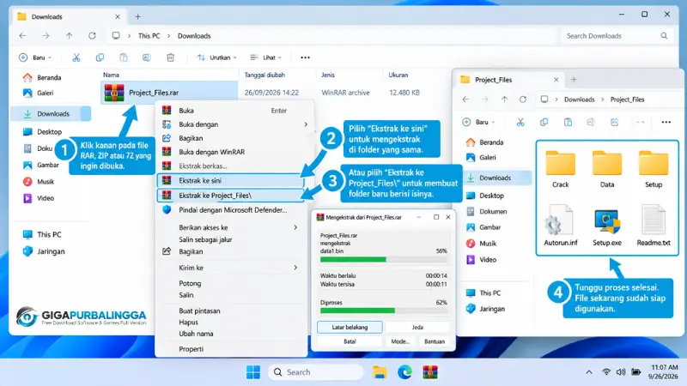Expand the Baru dropdown in Downloads window
Image resolution: width=687 pixels, height=386 pixels.
35,57
